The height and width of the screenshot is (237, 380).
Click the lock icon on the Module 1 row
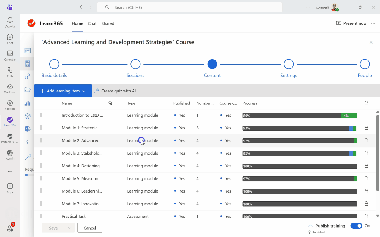pos(367,128)
